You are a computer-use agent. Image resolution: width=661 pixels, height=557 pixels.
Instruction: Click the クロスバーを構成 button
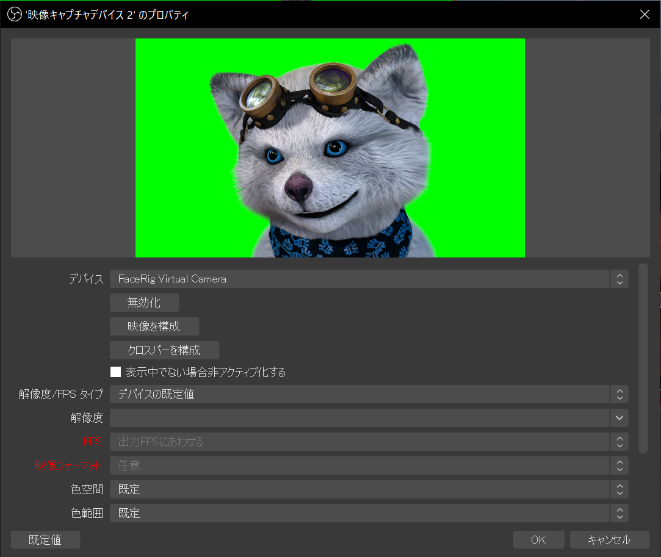click(164, 350)
